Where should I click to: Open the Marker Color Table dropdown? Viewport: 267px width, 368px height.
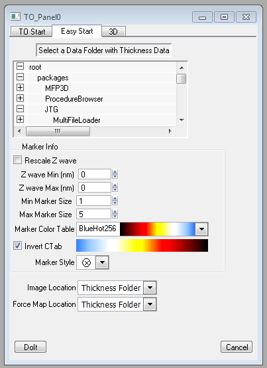pyautogui.click(x=201, y=229)
